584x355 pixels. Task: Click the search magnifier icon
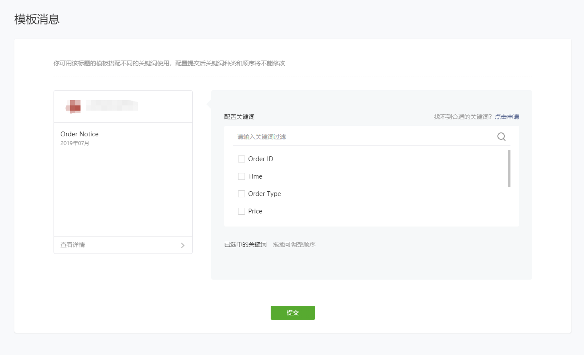click(x=501, y=137)
